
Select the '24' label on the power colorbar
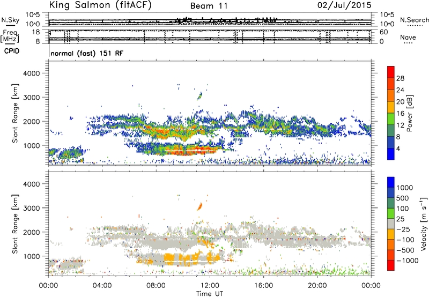coord(400,90)
